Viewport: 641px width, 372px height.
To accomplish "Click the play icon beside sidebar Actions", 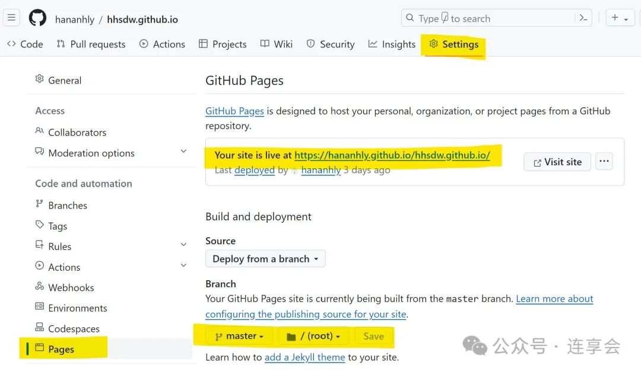I will (x=39, y=265).
